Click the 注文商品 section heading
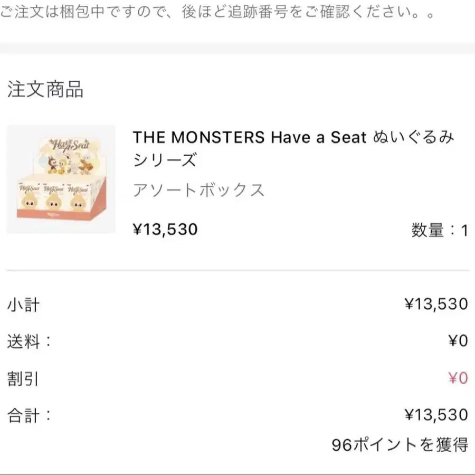 [x=45, y=89]
